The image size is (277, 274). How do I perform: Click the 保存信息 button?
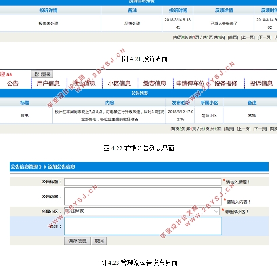point(77,241)
